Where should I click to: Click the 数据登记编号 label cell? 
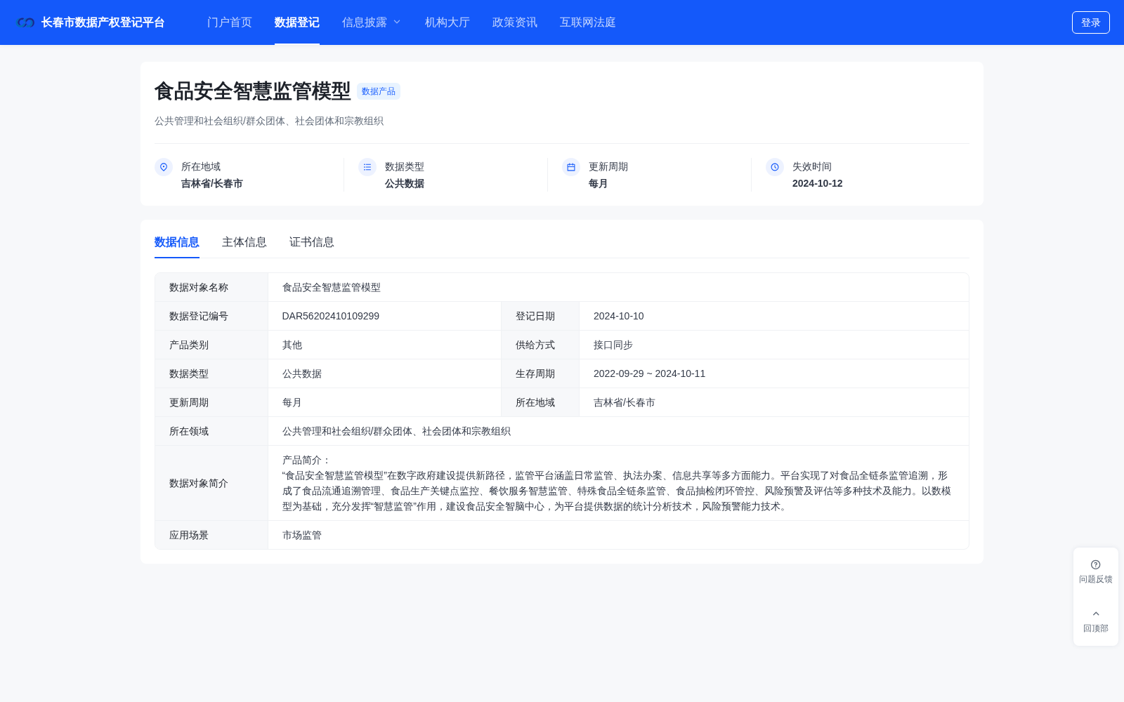click(211, 316)
